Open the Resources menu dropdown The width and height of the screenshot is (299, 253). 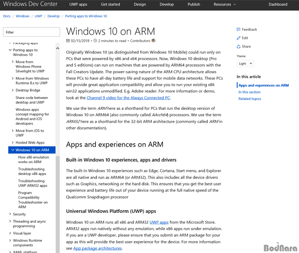(x=225, y=4)
